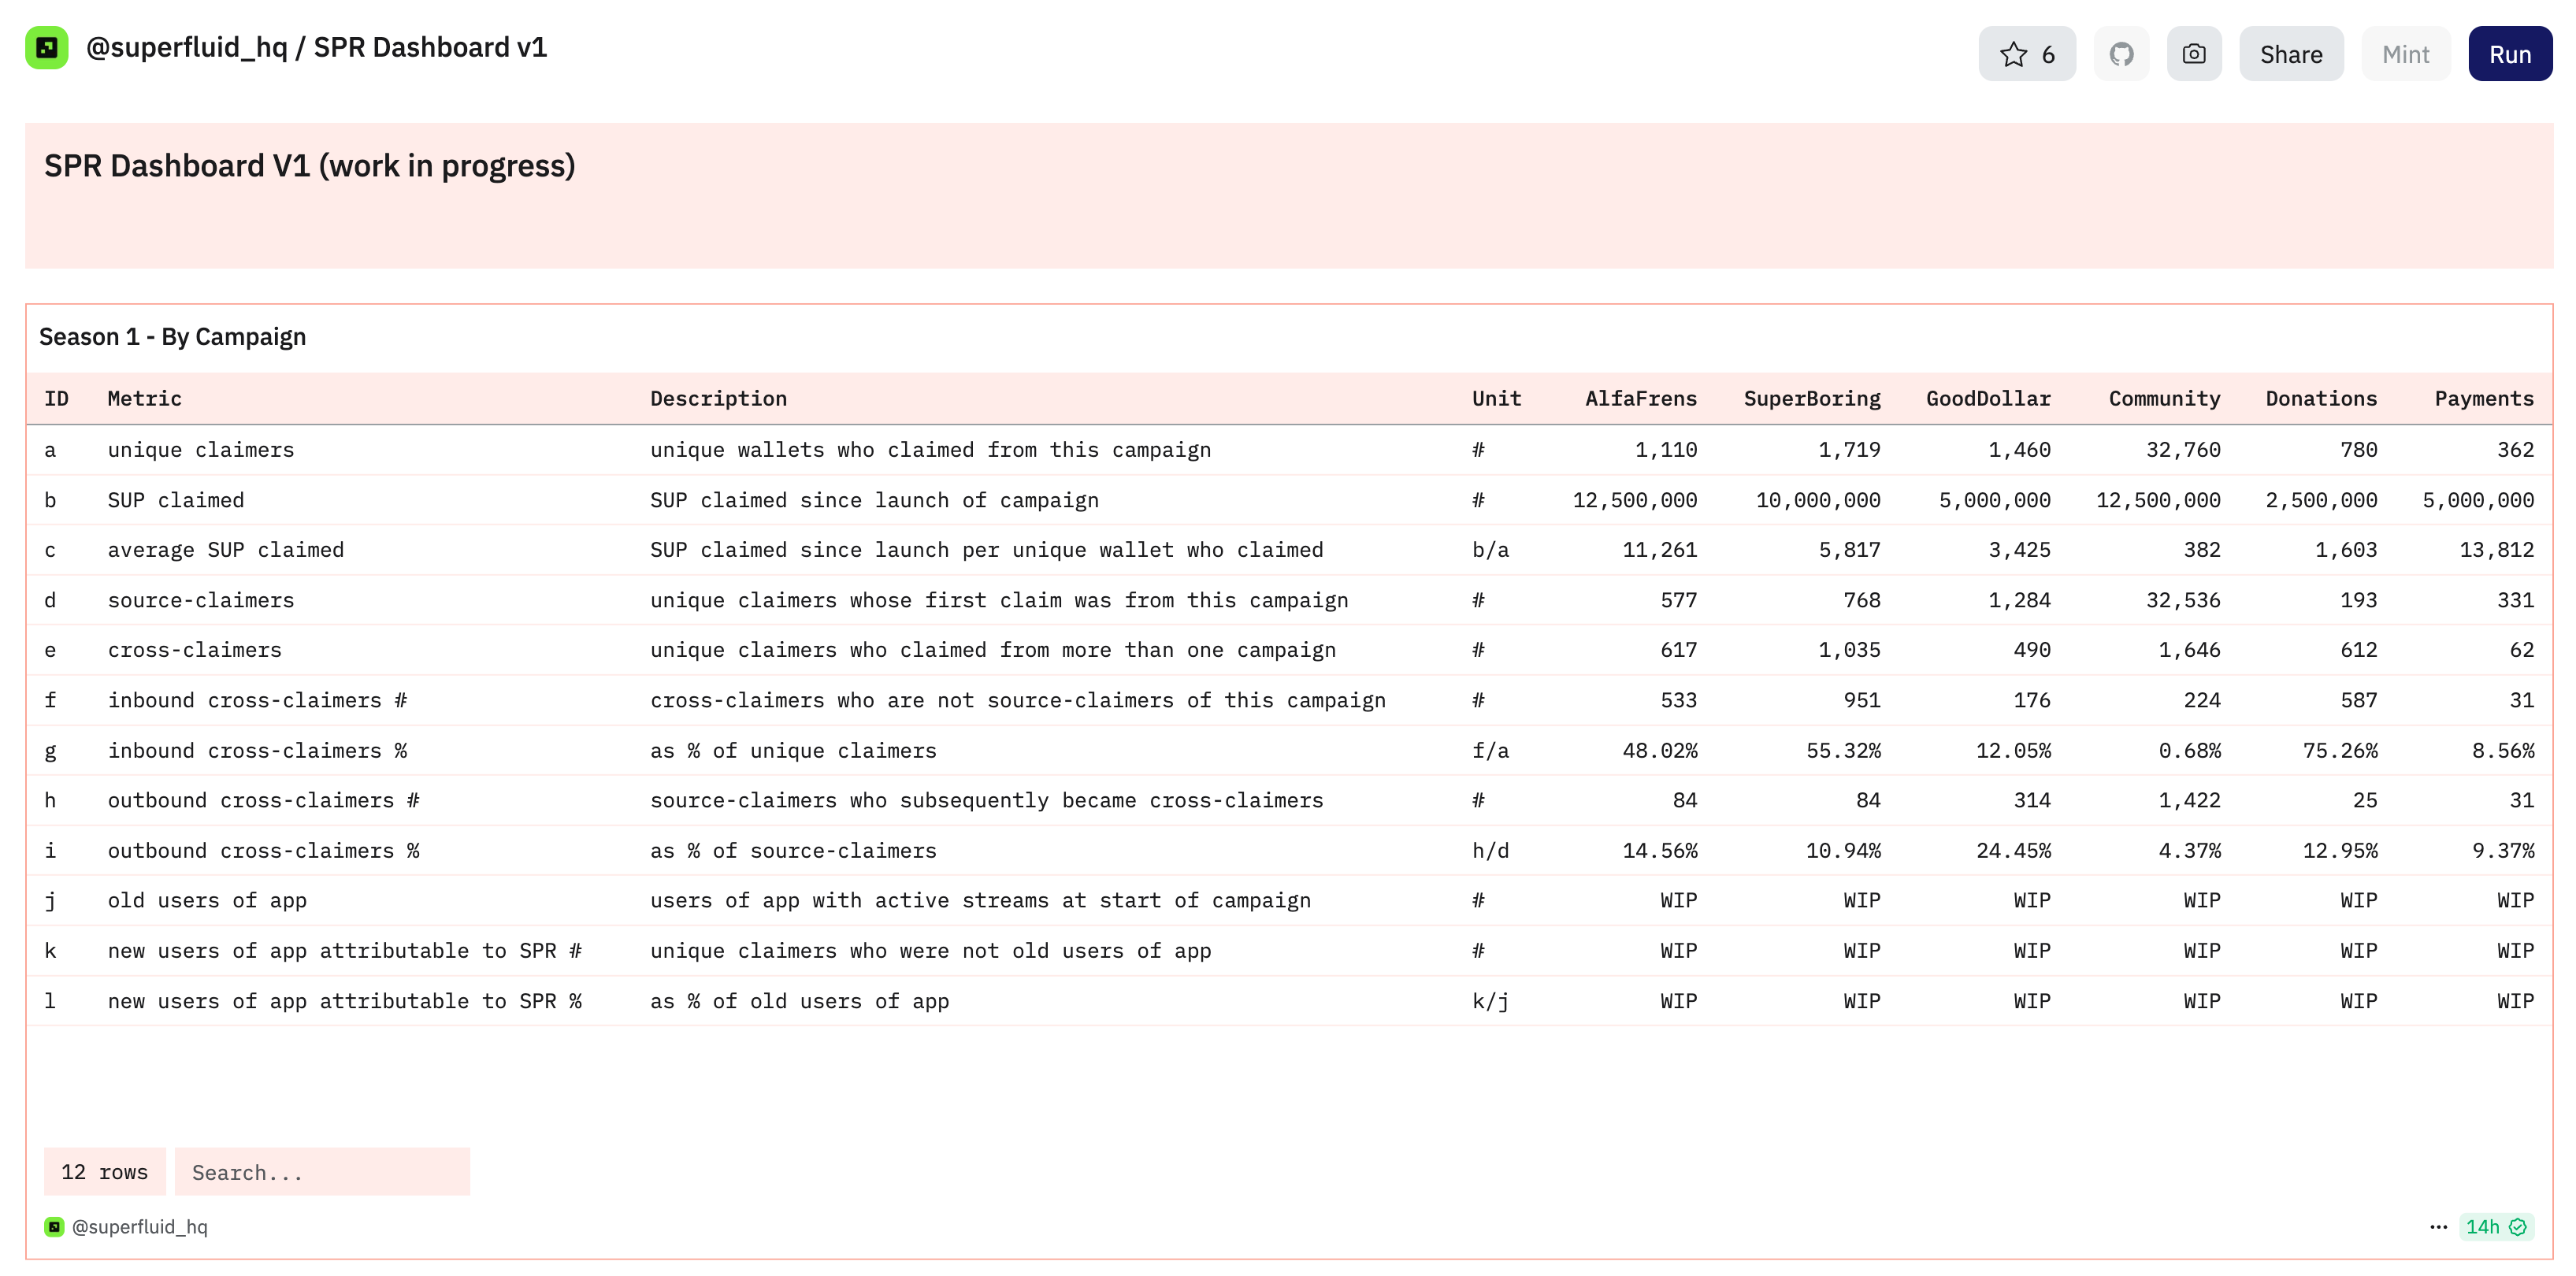Click the superfluid avatar icon beside the footer author
Viewport: 2576px width, 1276px height.
point(54,1227)
